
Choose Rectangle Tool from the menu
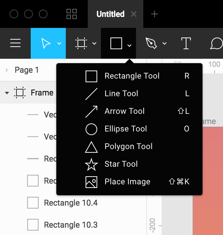tap(132, 76)
